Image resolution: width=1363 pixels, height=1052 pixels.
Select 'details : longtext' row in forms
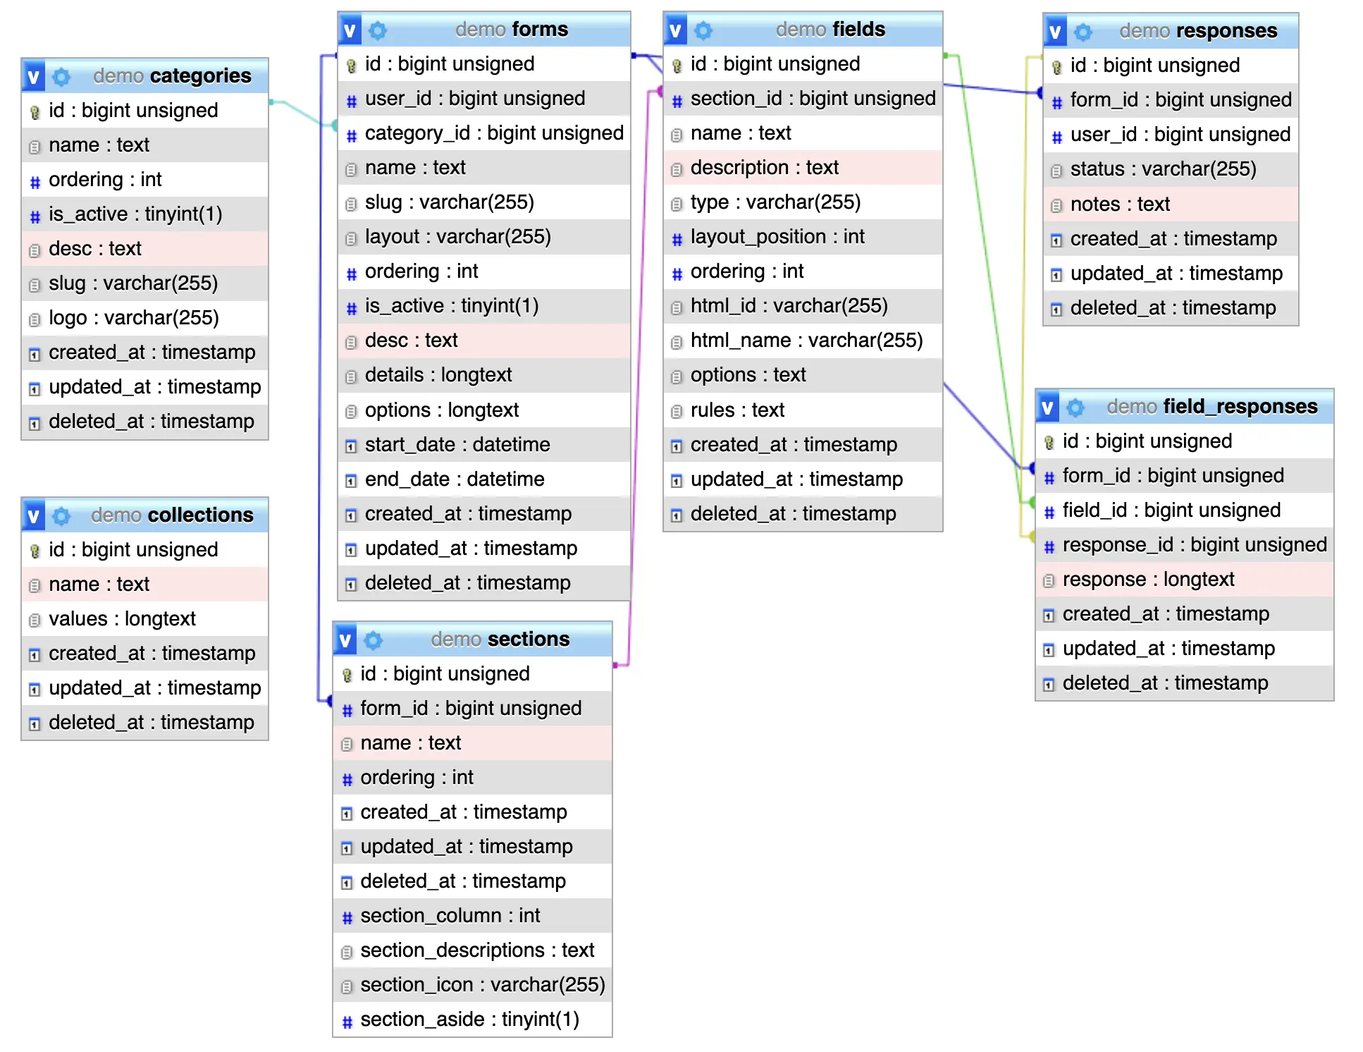click(484, 375)
